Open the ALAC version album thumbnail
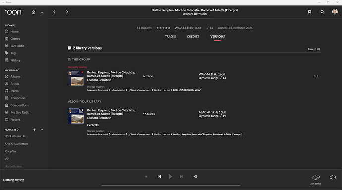The height and width of the screenshot is (190, 342). tap(76, 116)
